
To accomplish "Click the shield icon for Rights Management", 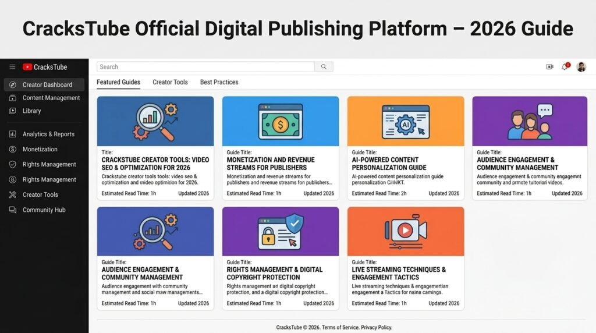I will pos(13,165).
